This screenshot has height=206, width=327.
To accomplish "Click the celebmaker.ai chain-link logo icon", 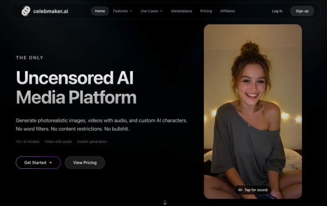I will (26, 11).
